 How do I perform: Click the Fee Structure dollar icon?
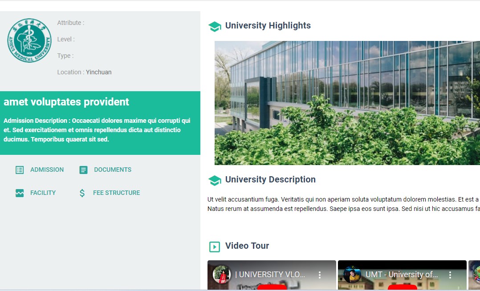[82, 193]
